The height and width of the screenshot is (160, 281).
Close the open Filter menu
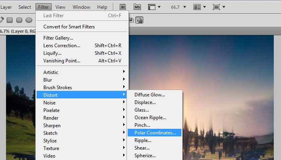click(x=43, y=7)
